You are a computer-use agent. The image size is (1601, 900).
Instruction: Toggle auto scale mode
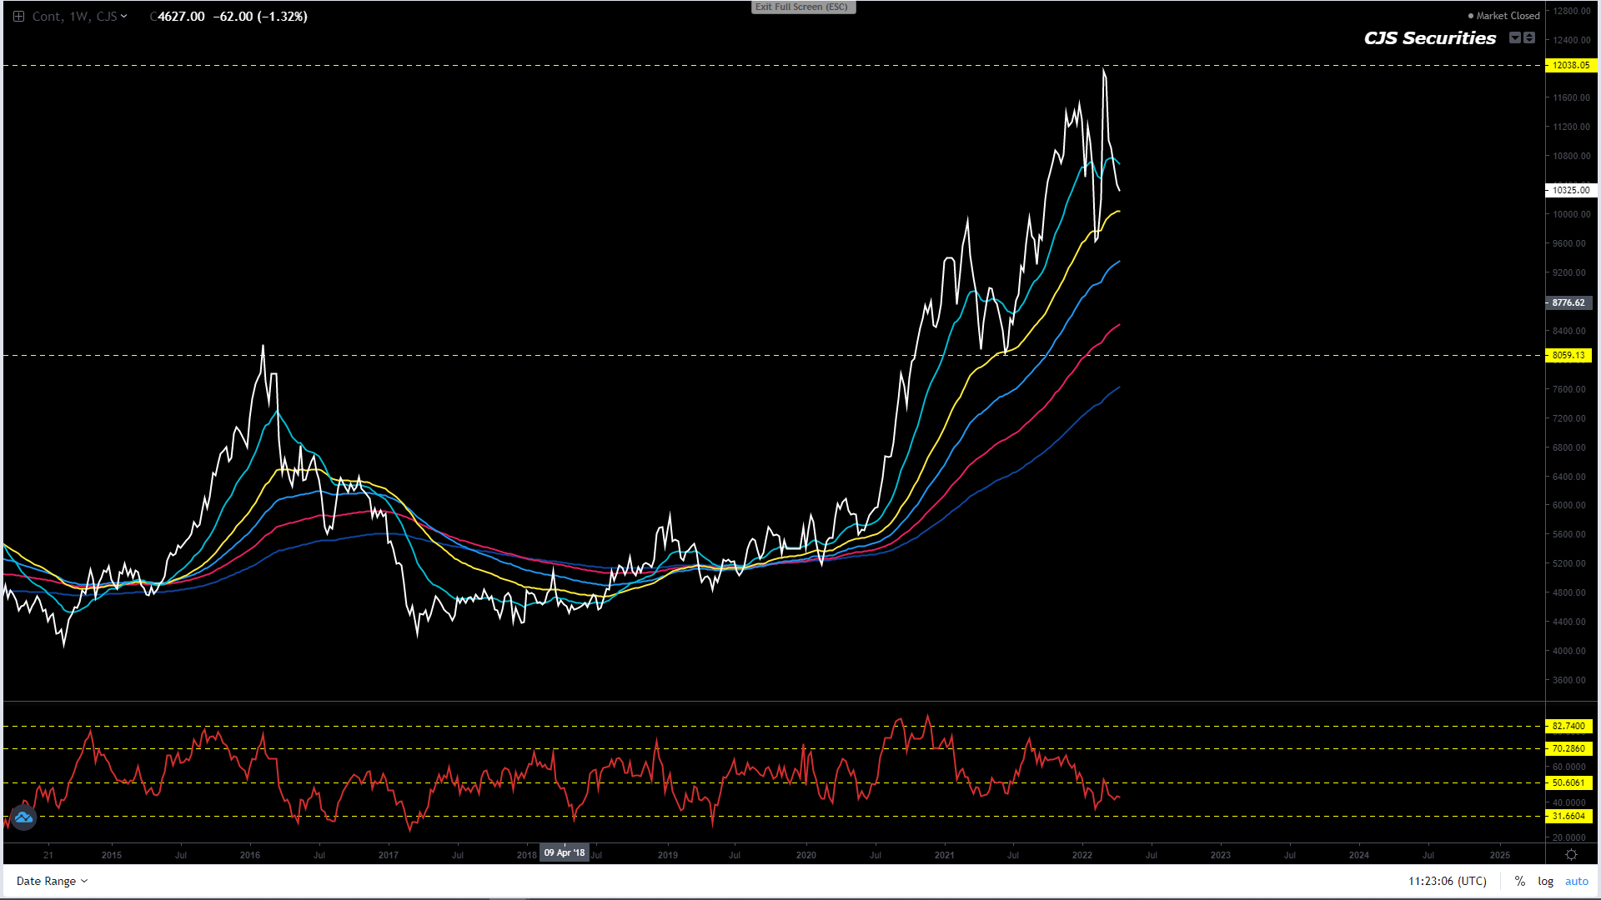(x=1576, y=881)
